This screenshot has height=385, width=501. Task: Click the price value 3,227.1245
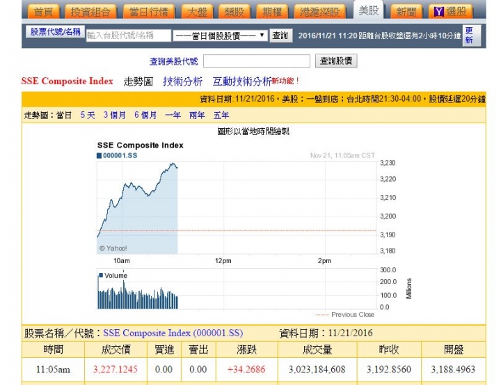(x=116, y=369)
